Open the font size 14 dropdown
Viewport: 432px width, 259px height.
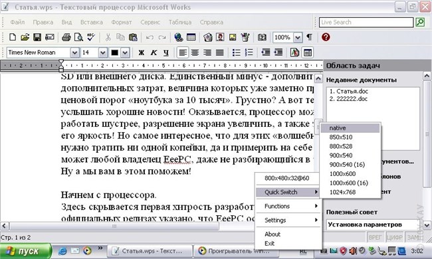[102, 52]
